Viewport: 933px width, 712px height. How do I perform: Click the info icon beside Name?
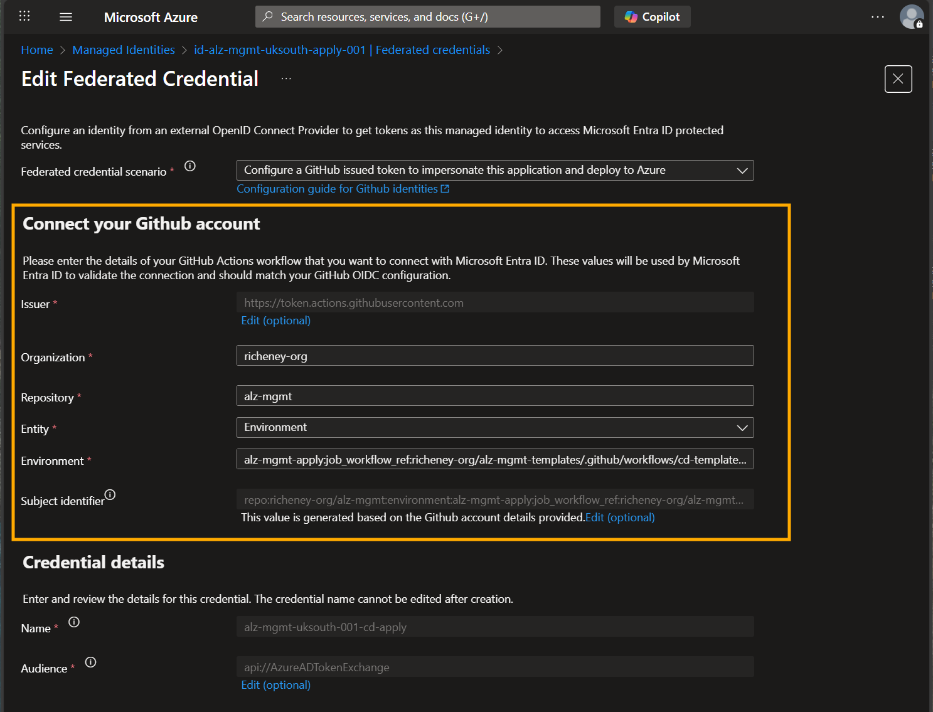point(73,622)
